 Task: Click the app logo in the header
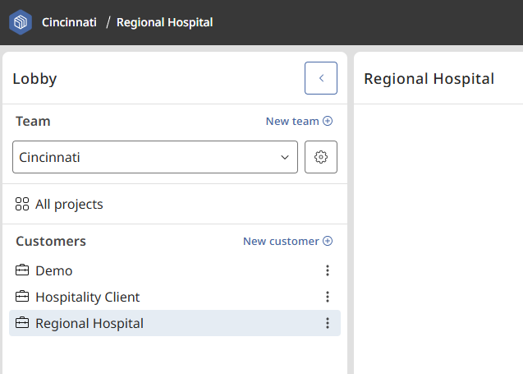click(21, 22)
